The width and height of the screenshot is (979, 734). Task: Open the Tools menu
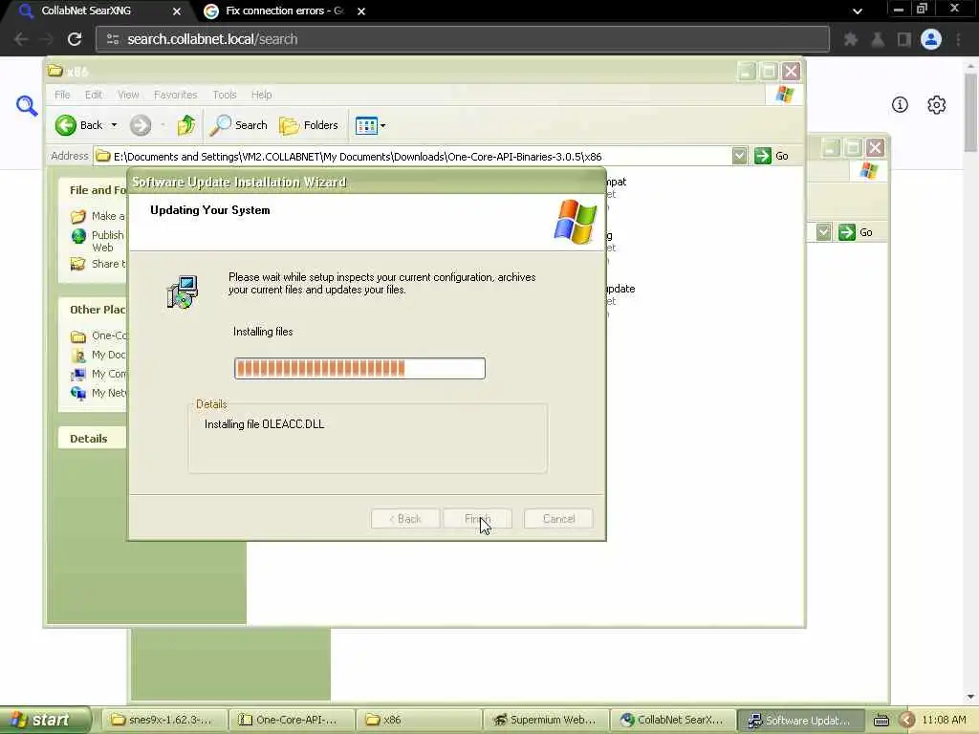(224, 95)
